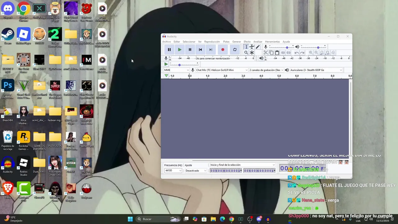Image resolution: width=398 pixels, height=224 pixels.
Task: Click the Trim audio outside selection icon
Action: point(283,53)
